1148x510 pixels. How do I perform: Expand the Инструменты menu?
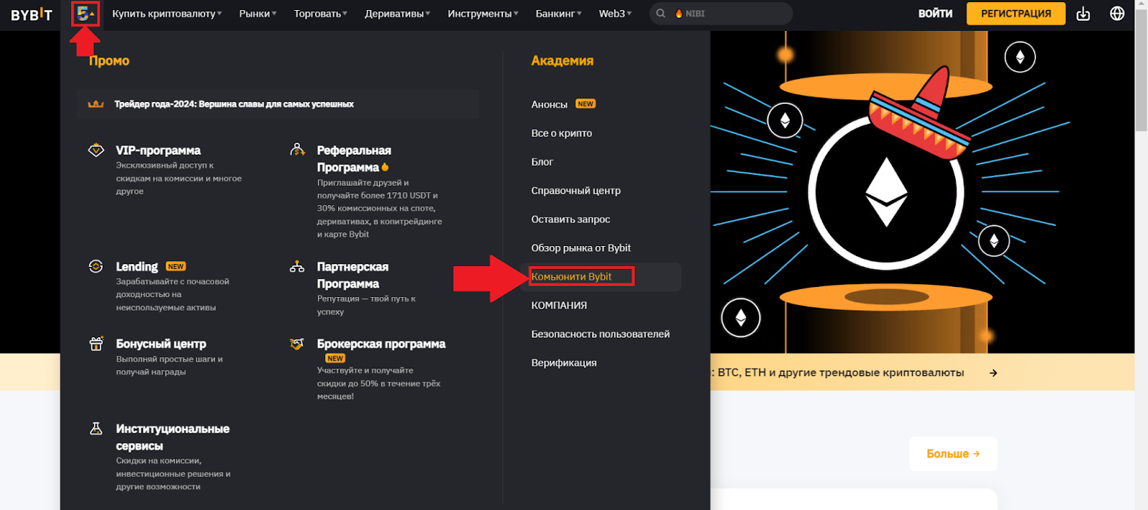click(x=483, y=14)
